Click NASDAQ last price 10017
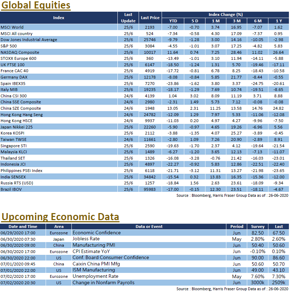This screenshot has height=292, width=290. pyautogui.click(x=150, y=52)
